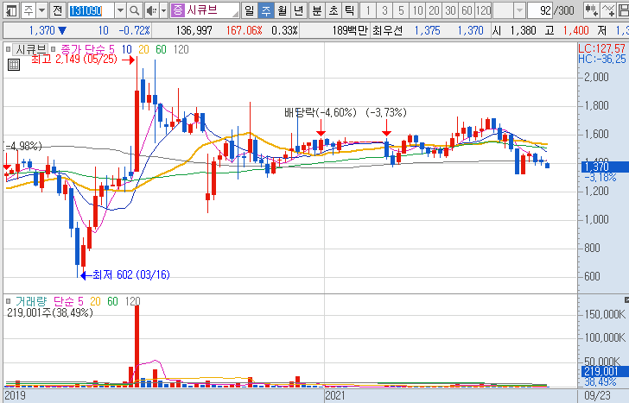
Task: Click the 전 button
Action: (x=57, y=10)
